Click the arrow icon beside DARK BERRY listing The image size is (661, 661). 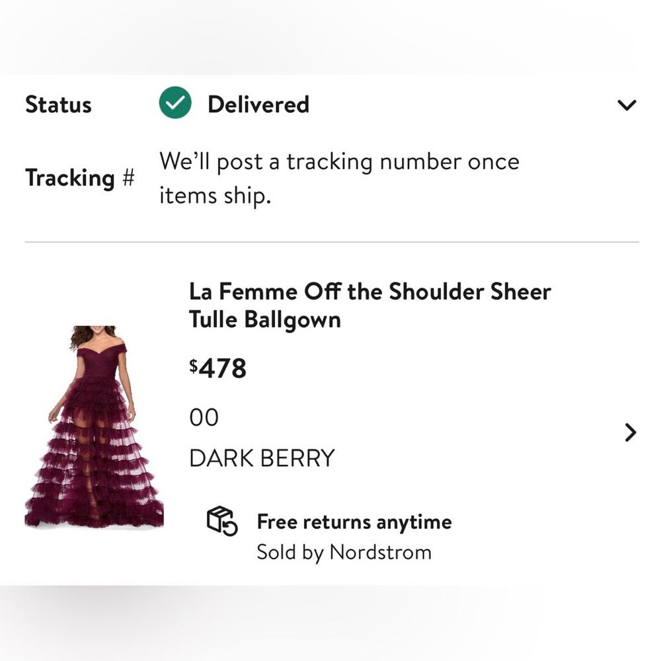[629, 433]
